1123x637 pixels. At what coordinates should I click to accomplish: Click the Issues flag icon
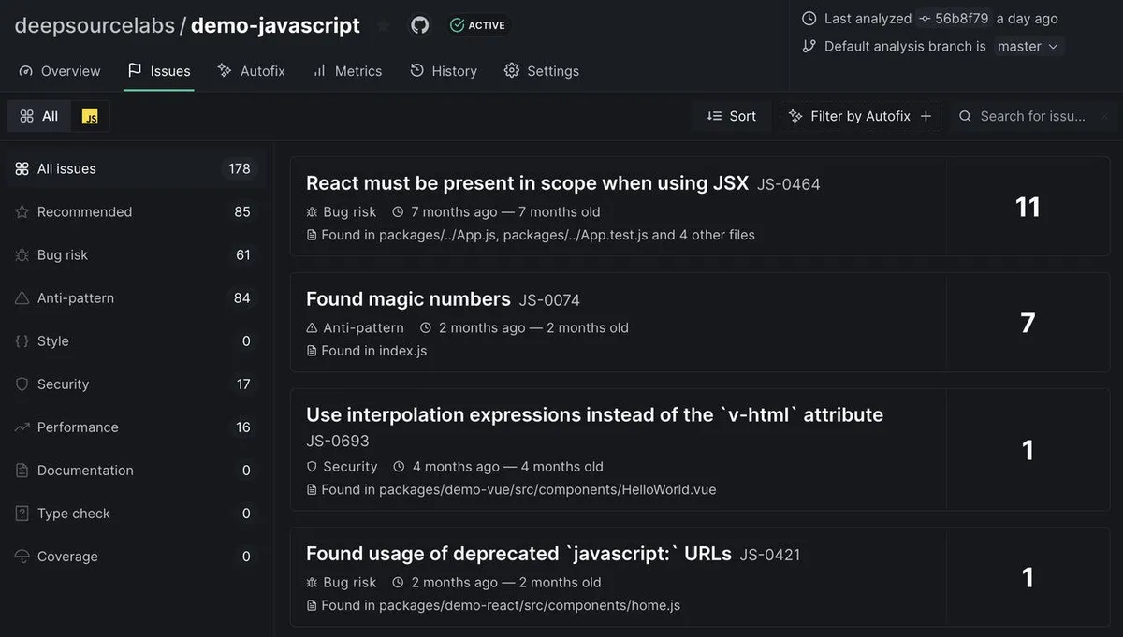click(135, 70)
